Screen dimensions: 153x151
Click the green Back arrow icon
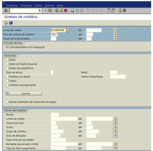[57, 10]
